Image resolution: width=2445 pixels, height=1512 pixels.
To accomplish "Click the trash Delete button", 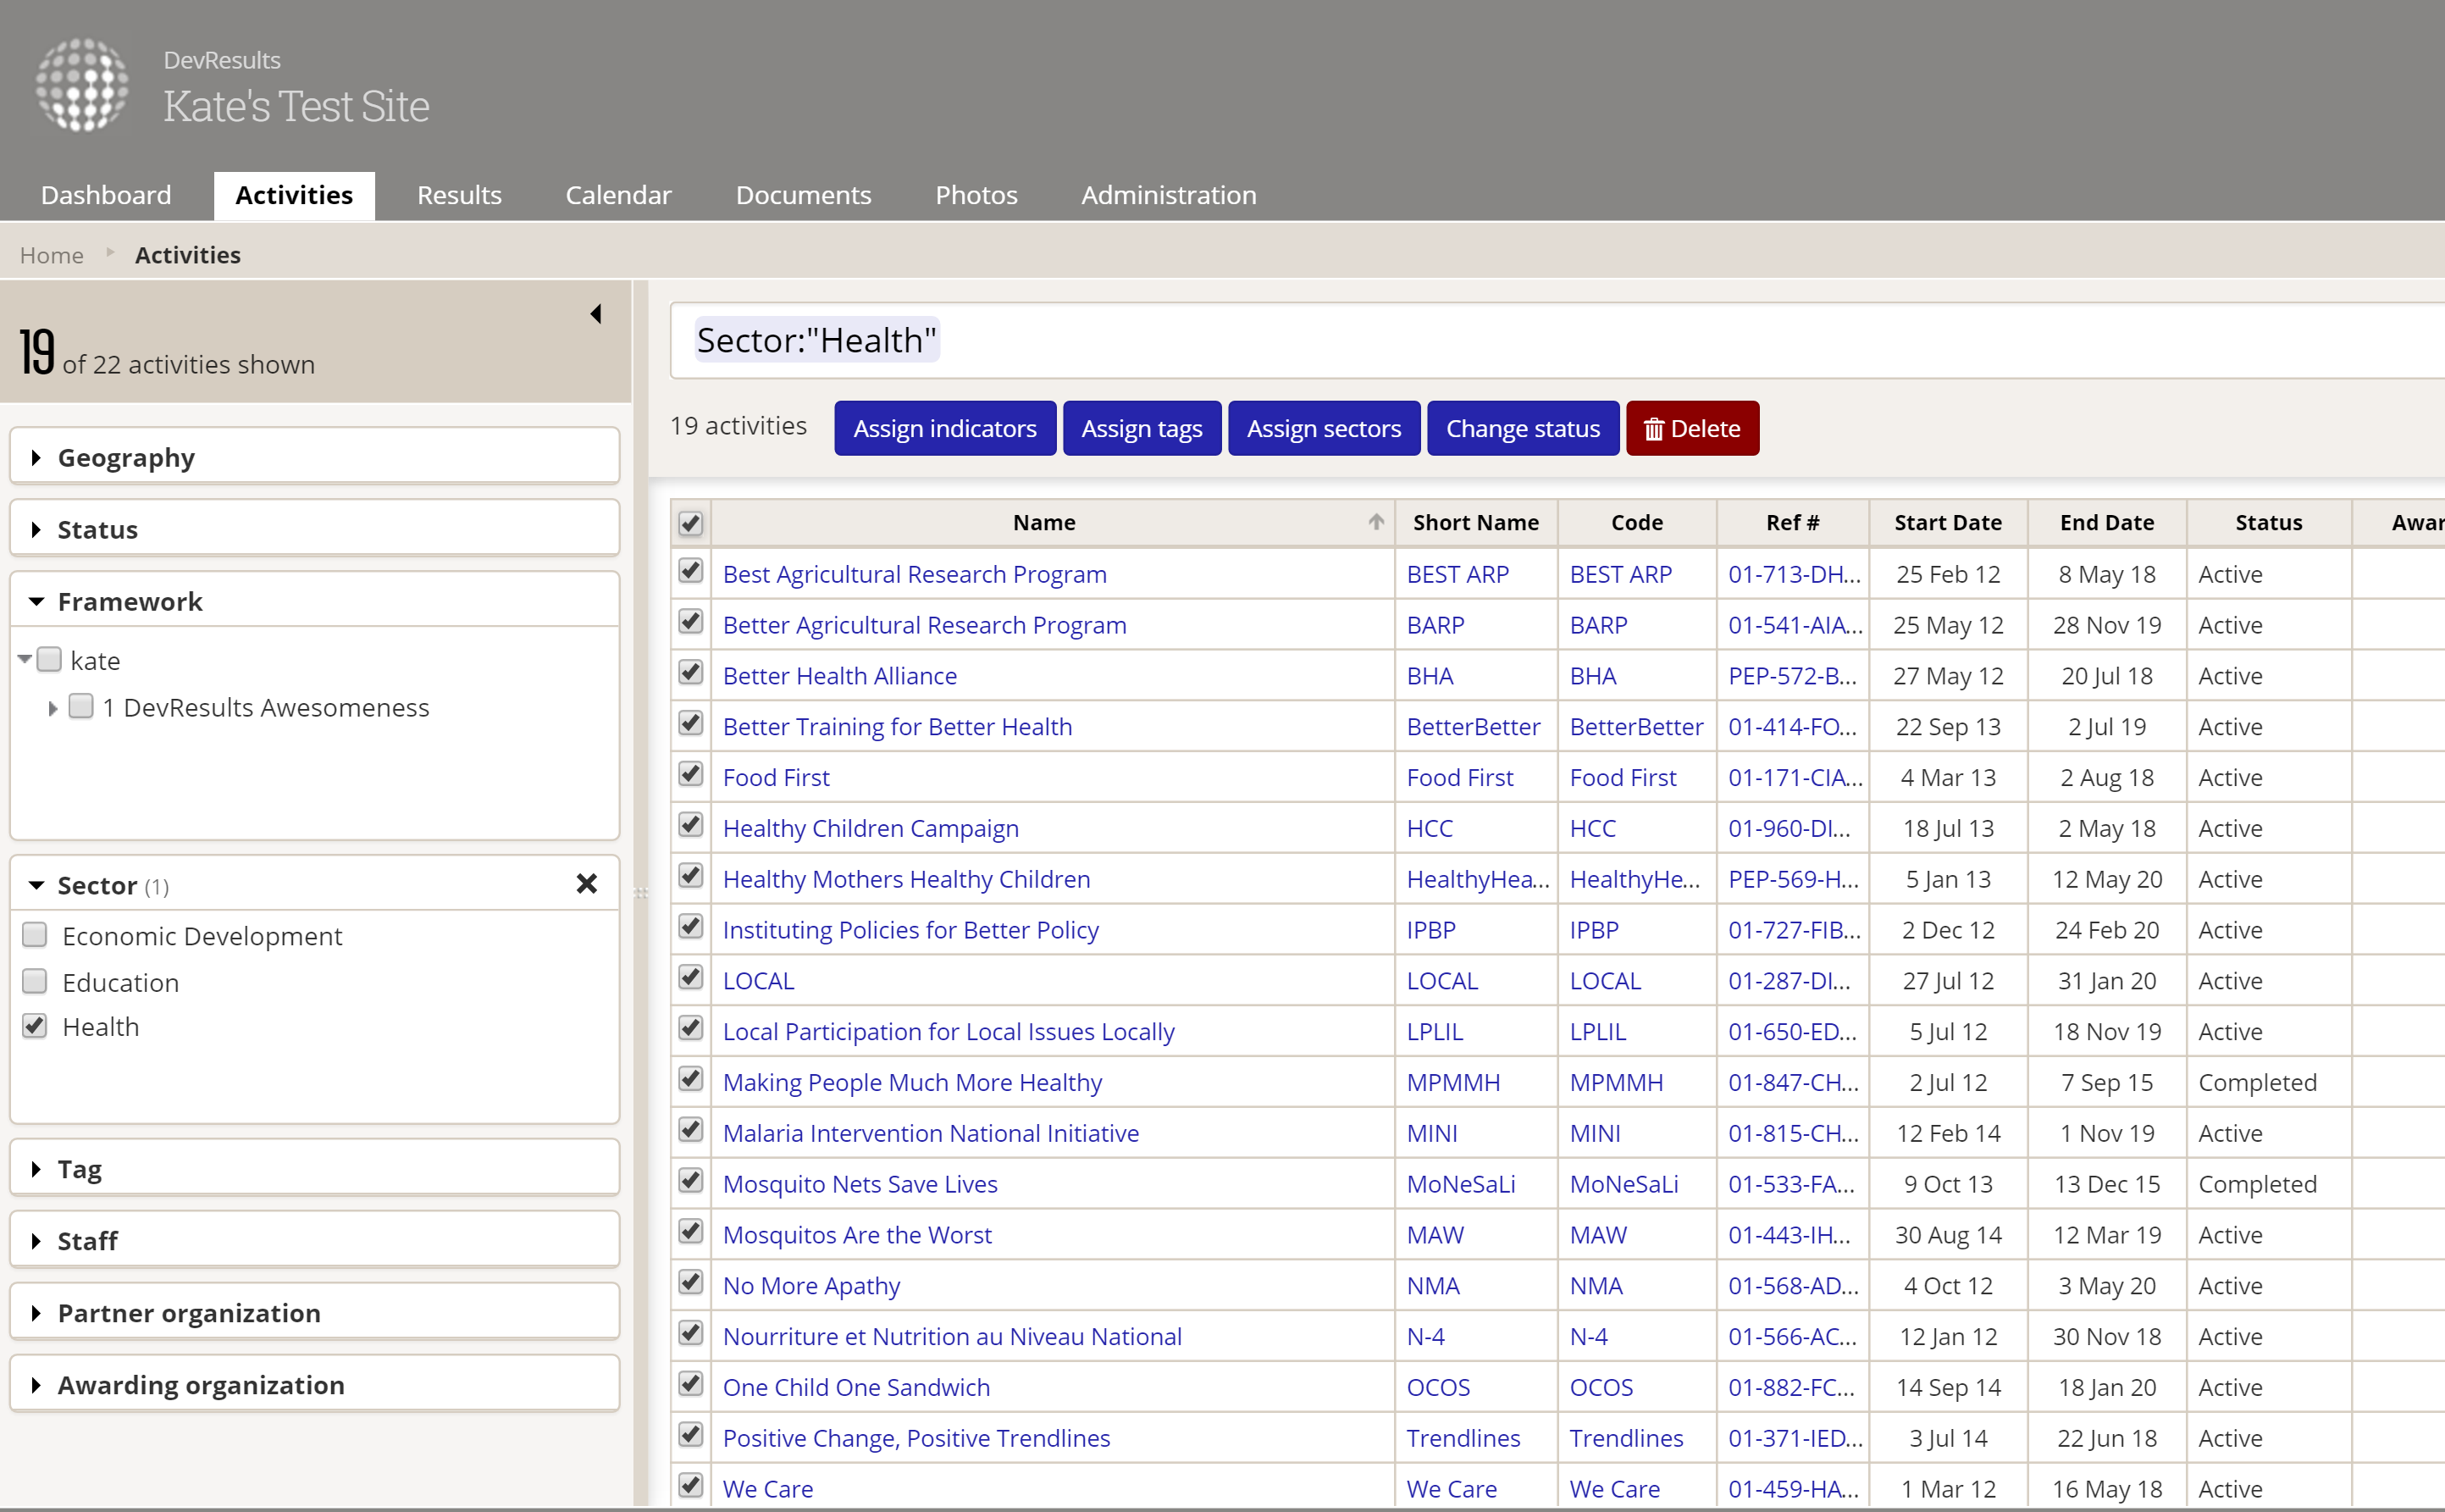I will pos(1691,428).
